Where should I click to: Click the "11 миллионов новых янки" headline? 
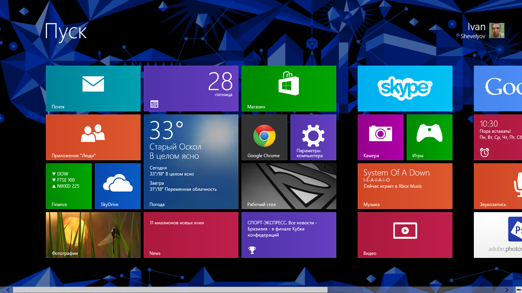tap(177, 223)
